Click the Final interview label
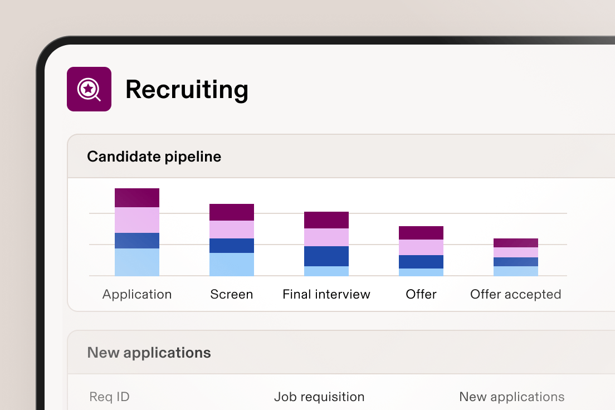The width and height of the screenshot is (615, 410). (x=326, y=294)
